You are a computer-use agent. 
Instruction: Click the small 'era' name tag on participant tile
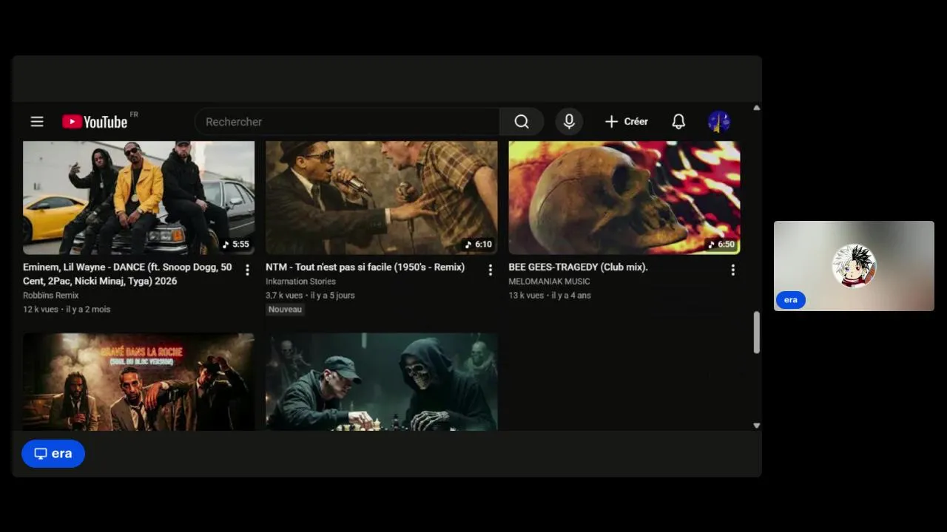[x=791, y=300]
